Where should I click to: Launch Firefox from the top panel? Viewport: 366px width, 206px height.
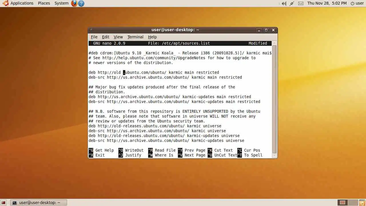(74, 3)
